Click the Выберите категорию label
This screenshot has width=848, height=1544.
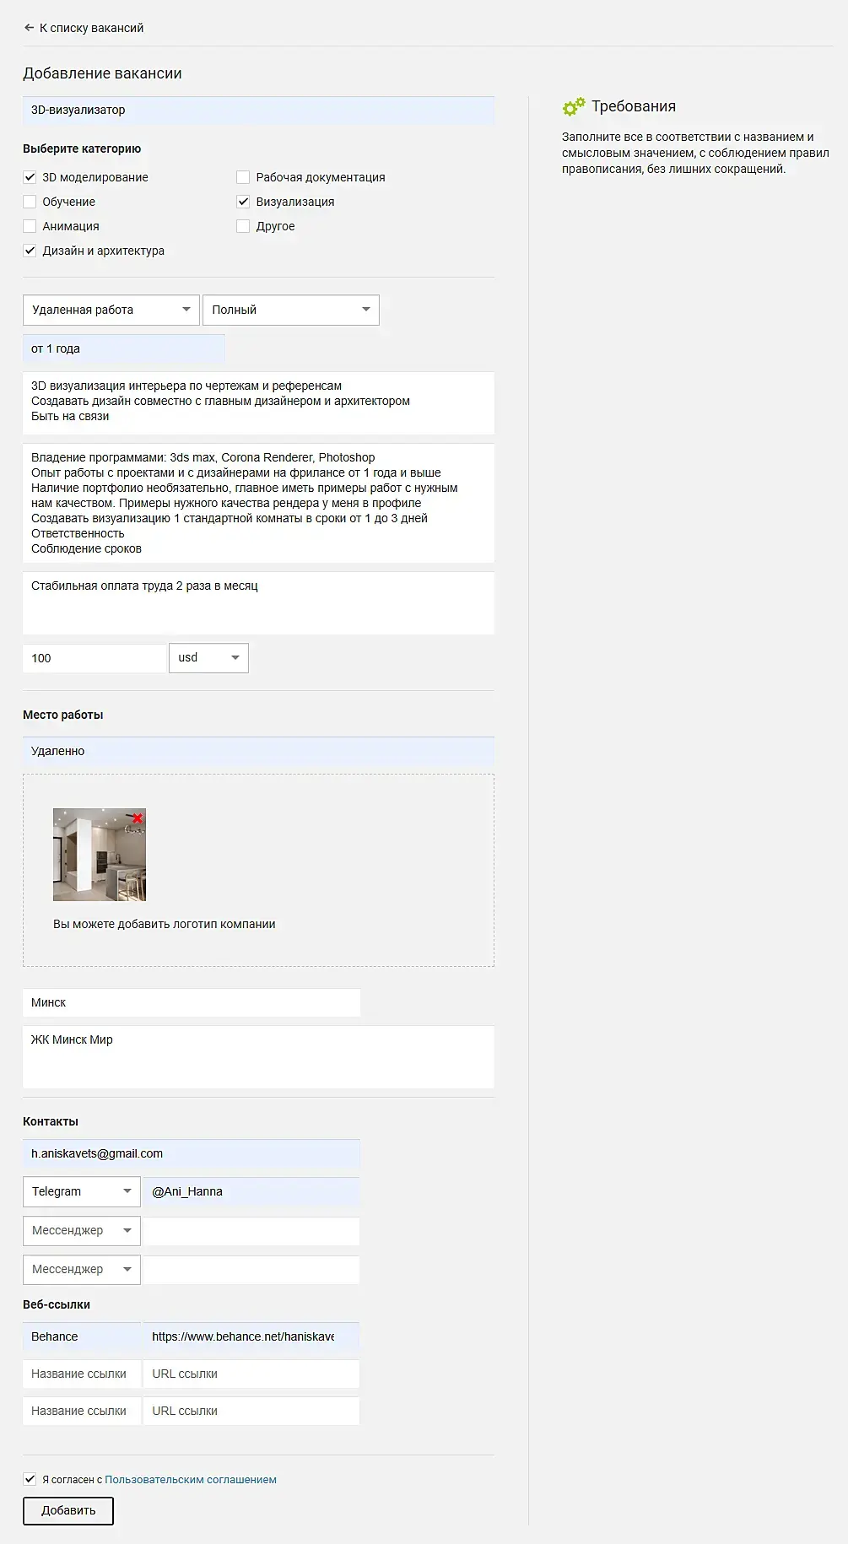tap(82, 148)
